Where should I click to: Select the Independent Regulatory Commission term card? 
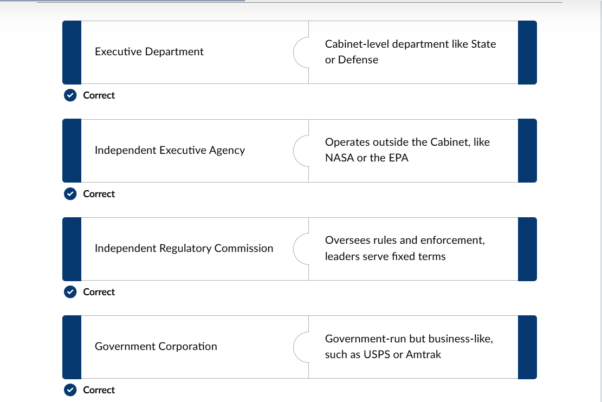(x=184, y=249)
